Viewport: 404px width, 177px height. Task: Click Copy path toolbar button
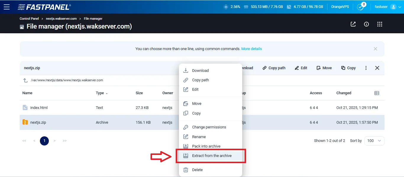pos(274,68)
